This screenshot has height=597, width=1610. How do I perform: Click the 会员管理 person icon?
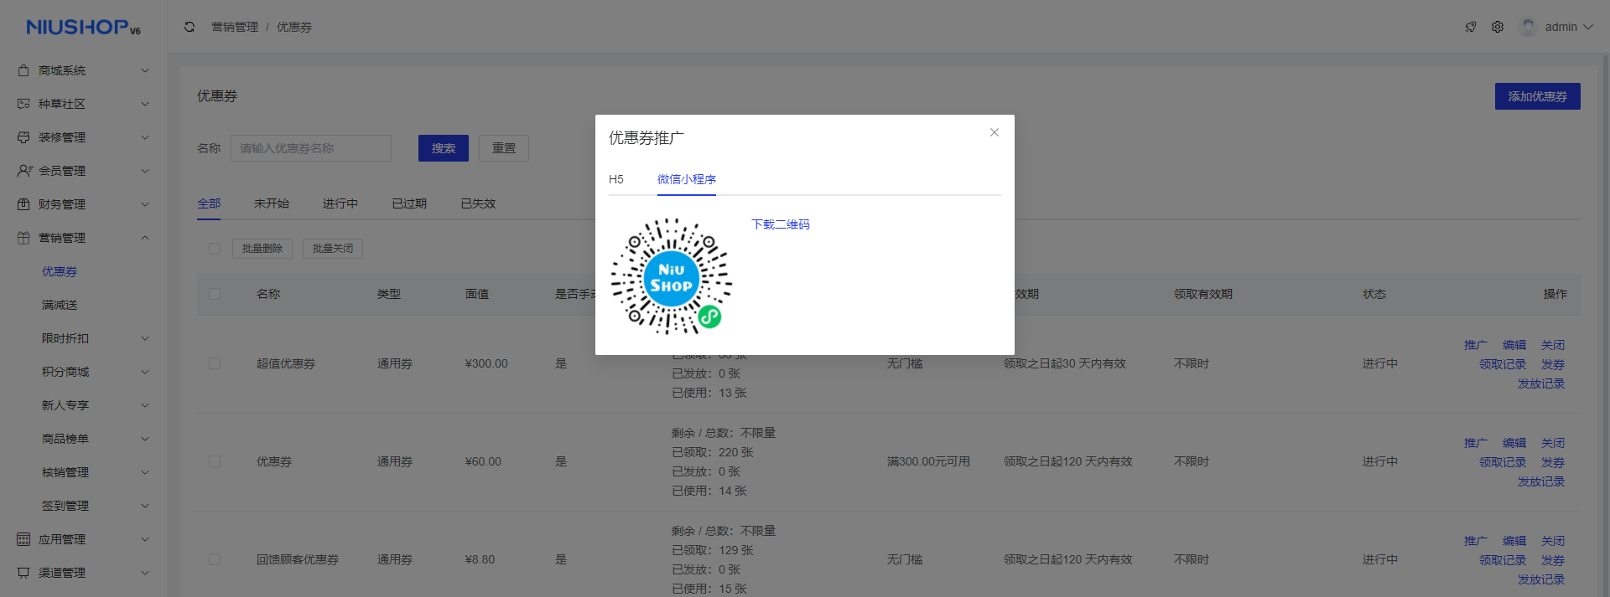[x=24, y=171]
